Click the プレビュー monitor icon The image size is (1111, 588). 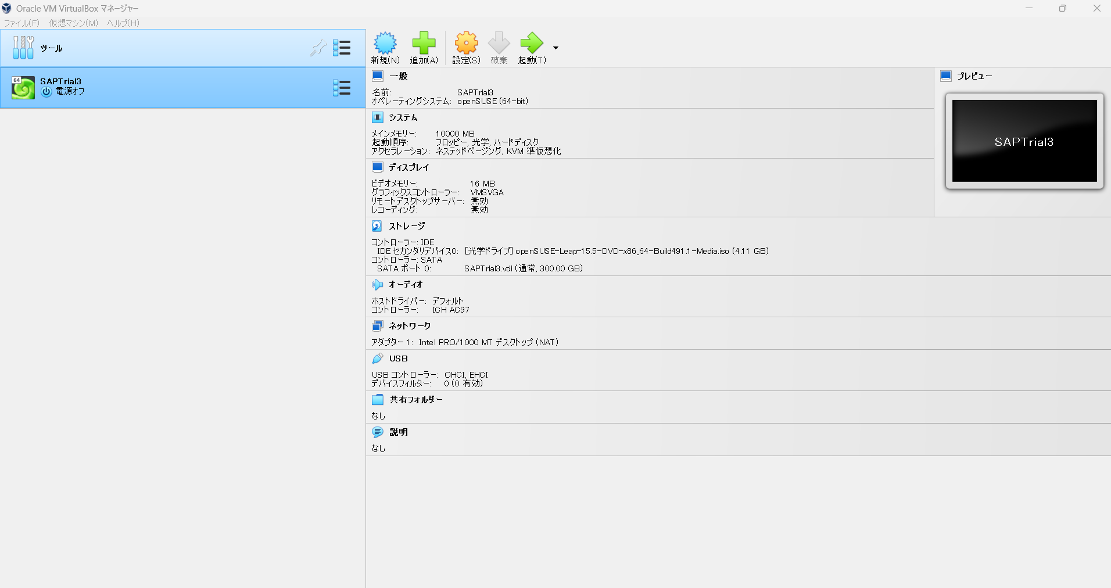946,76
